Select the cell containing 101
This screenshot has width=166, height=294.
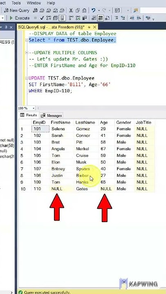(x=40, y=129)
